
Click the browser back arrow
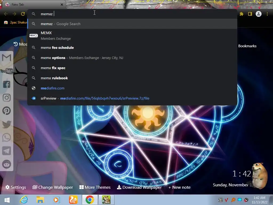[6, 14]
